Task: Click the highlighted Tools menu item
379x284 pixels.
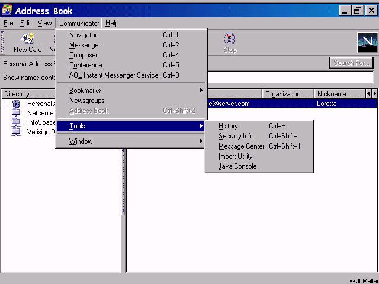Action: pyautogui.click(x=131, y=126)
